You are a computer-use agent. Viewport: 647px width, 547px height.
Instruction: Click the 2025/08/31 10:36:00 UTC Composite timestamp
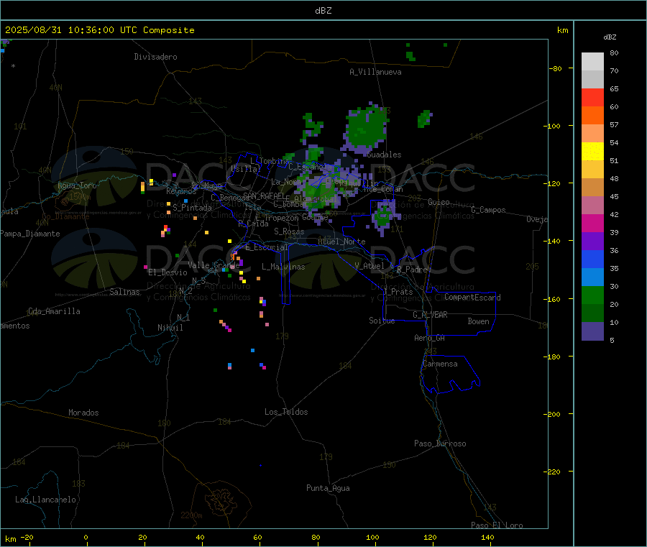(99, 30)
